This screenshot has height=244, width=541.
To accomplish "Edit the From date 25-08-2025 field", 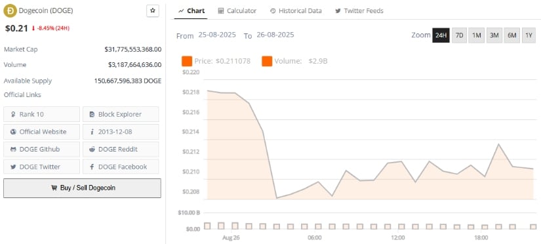I will 217,35.
